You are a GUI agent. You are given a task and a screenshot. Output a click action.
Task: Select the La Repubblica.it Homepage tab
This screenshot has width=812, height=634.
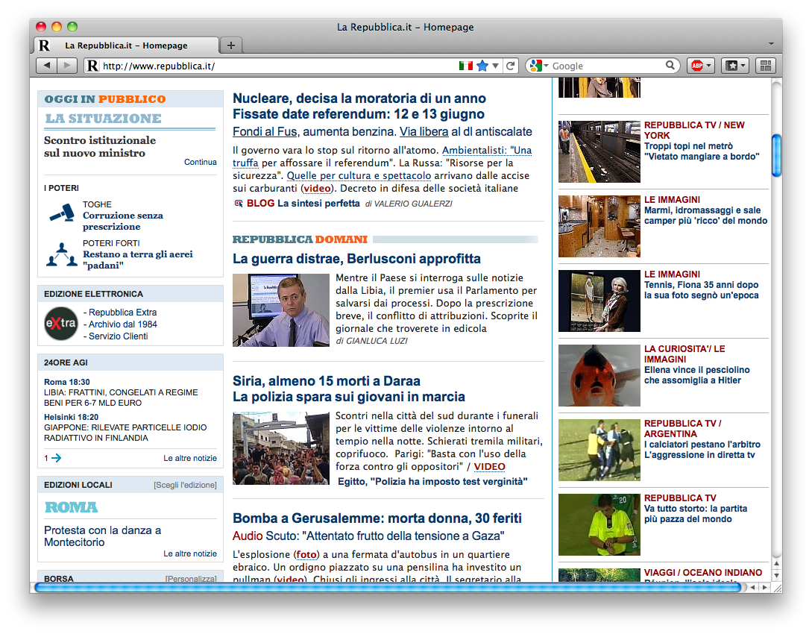(127, 45)
